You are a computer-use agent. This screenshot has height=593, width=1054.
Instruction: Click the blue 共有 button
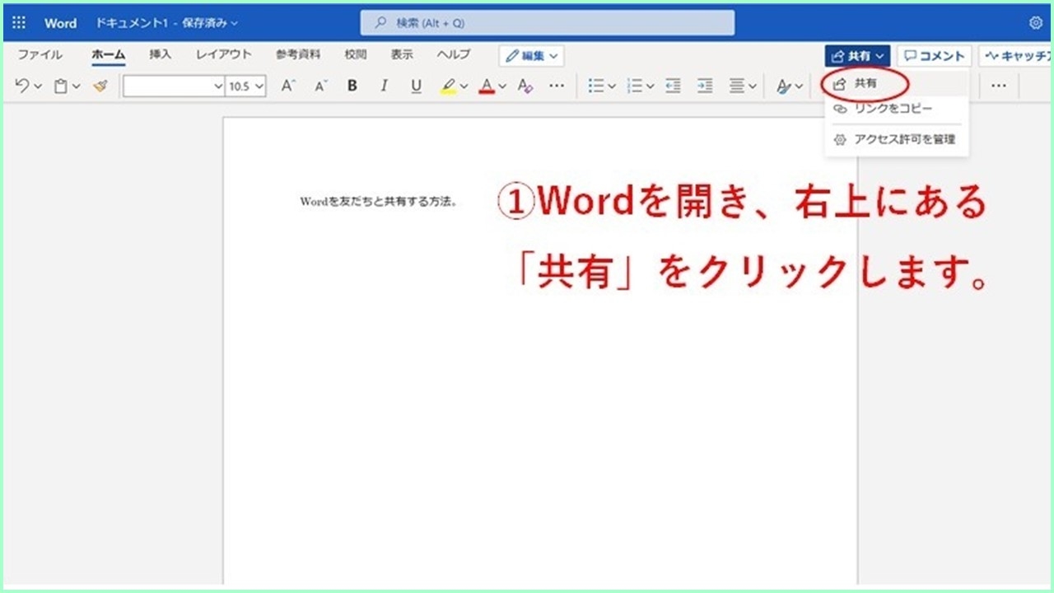point(857,56)
